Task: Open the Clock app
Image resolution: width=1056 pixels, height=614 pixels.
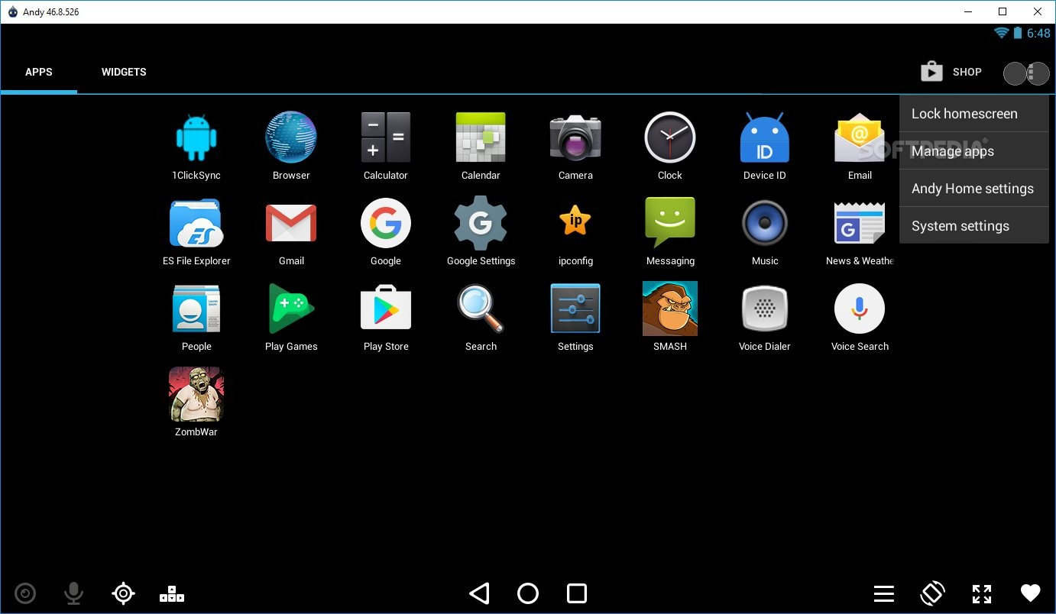Action: click(670, 146)
